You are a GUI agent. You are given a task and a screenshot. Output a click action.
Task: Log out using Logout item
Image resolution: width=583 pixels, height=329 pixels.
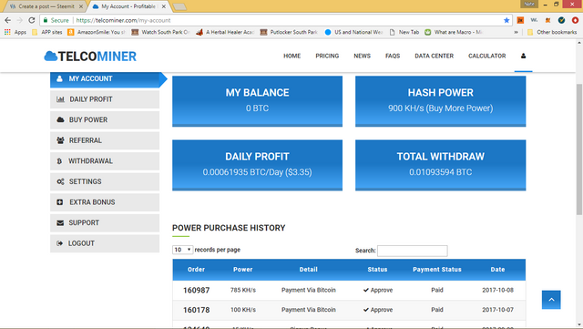click(105, 243)
